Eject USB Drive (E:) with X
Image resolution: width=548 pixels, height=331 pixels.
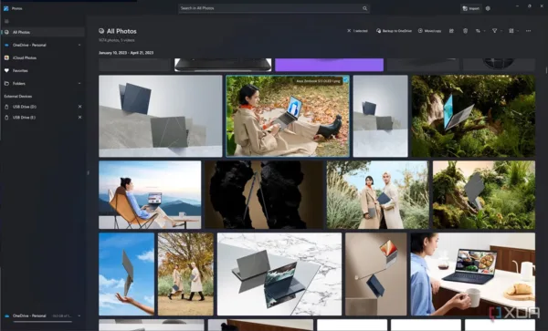[79, 118]
